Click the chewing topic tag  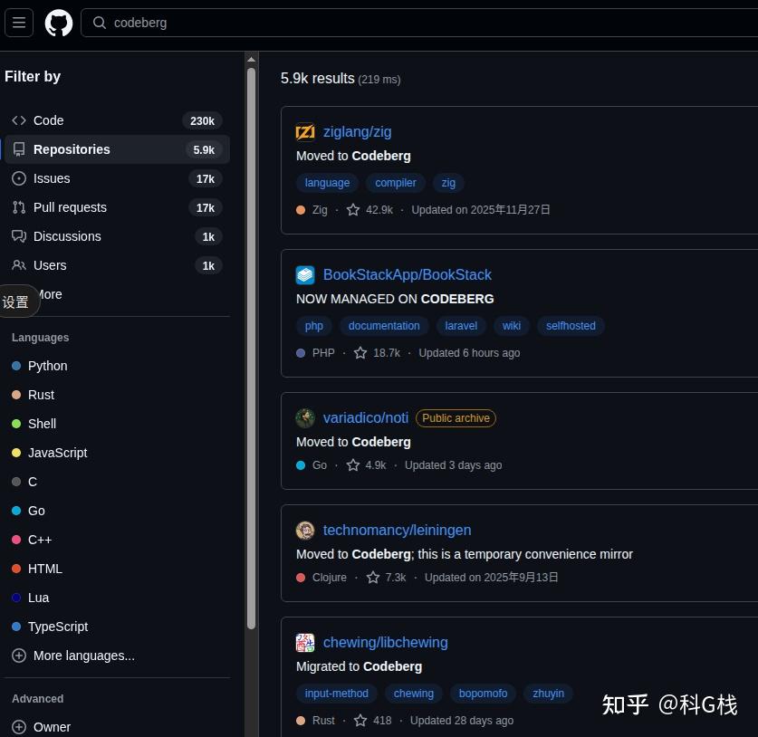413,694
